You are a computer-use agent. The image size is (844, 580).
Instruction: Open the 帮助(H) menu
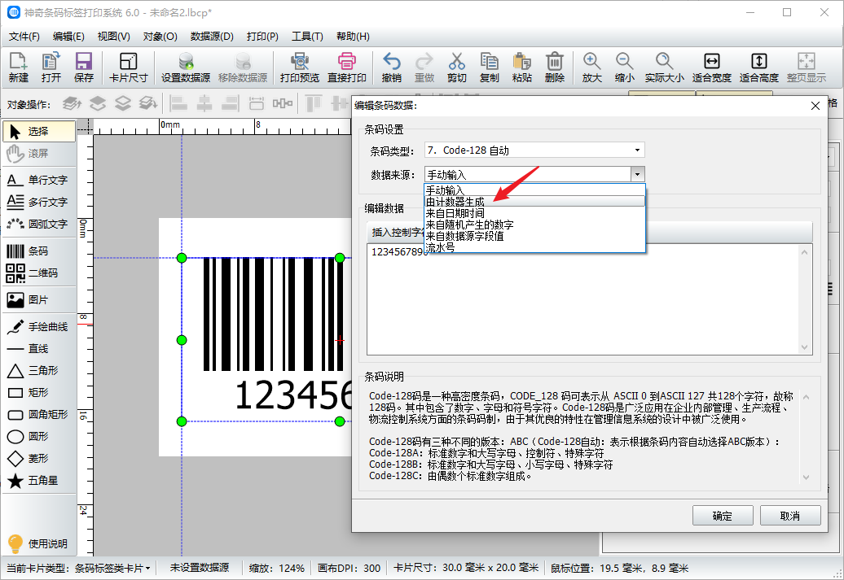click(x=353, y=37)
